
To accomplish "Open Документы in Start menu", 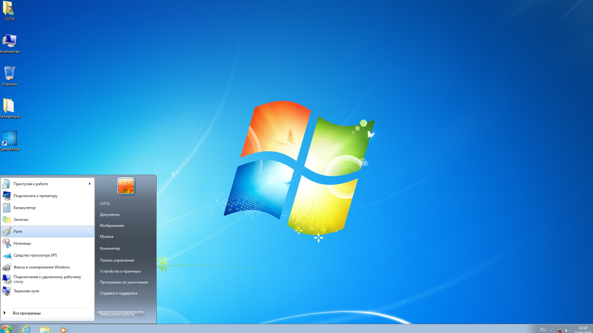I will (x=110, y=215).
